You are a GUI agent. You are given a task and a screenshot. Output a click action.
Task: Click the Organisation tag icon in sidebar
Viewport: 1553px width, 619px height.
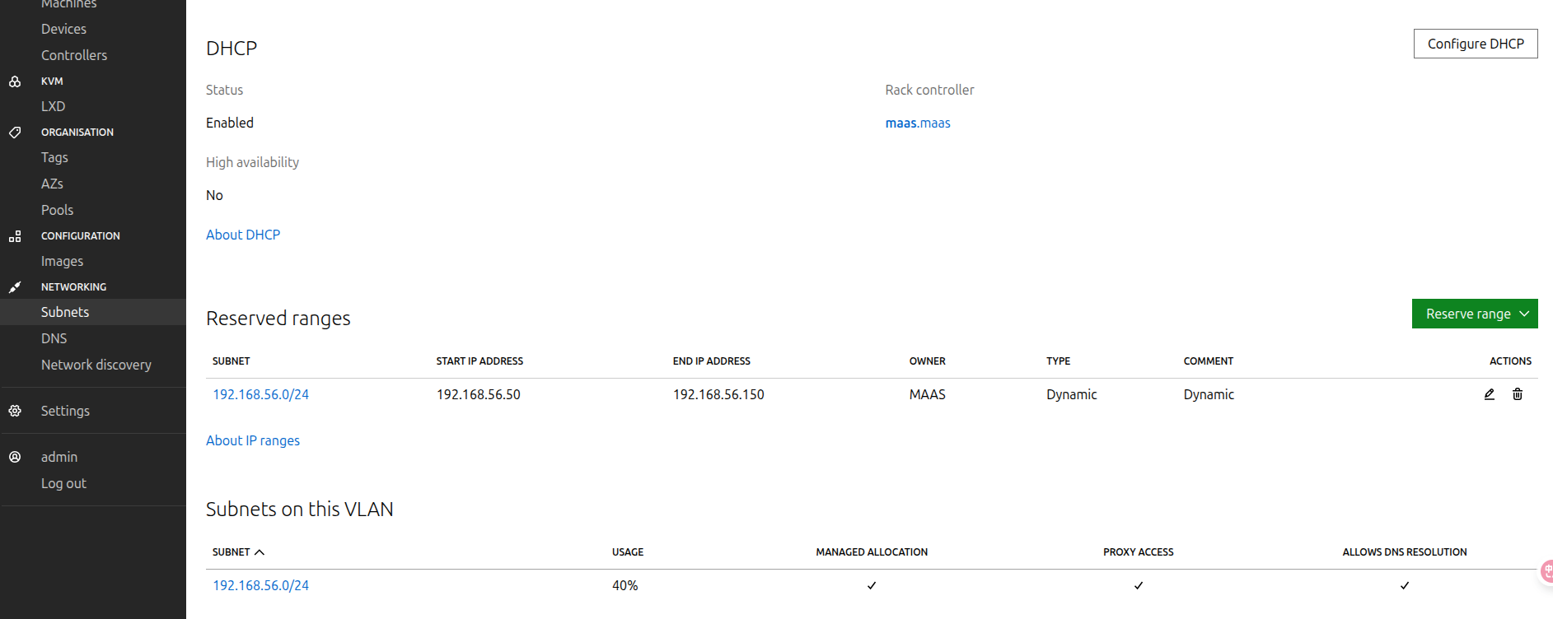(15, 133)
